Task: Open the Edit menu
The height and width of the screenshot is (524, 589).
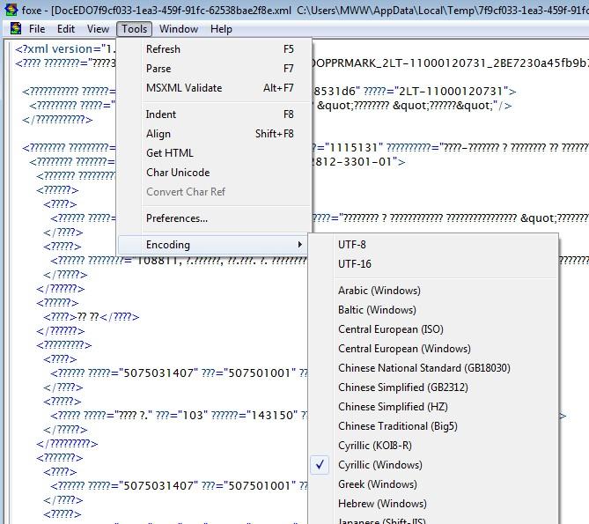Action: coord(66,29)
